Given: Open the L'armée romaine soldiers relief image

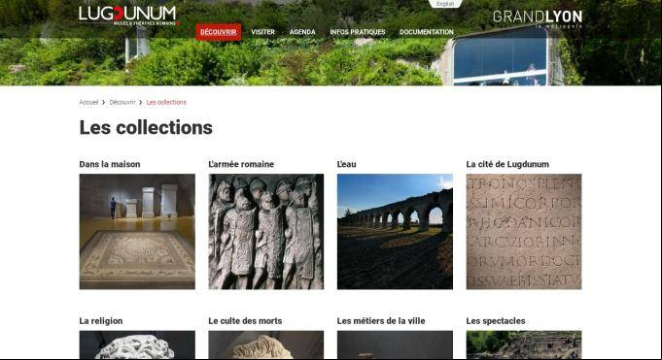Looking at the screenshot, I should (x=266, y=231).
